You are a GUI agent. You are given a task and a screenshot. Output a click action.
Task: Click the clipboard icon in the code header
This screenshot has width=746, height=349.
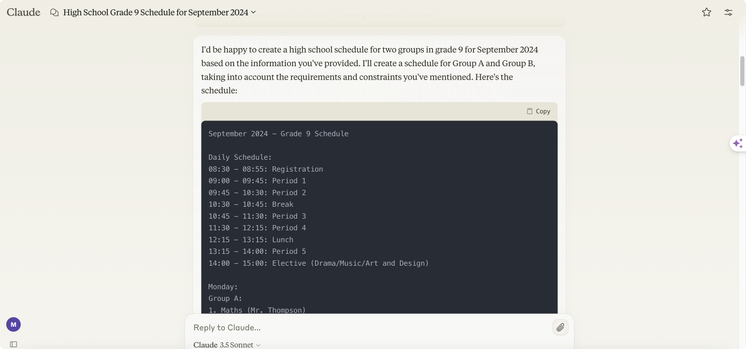(529, 111)
